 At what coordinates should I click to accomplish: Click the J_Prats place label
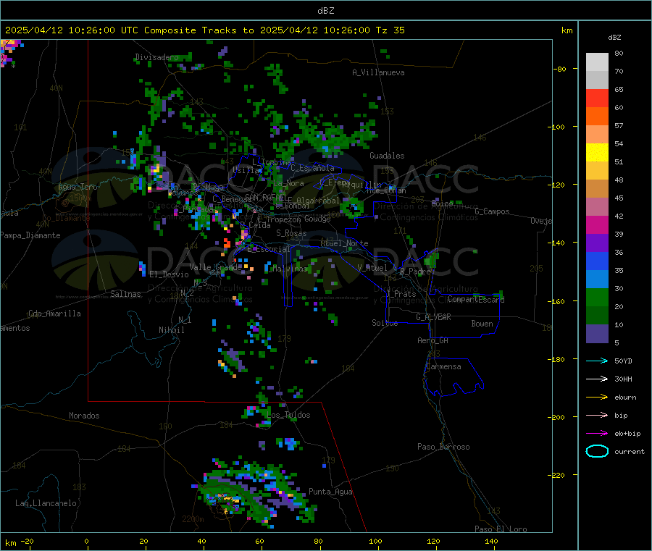coord(401,294)
